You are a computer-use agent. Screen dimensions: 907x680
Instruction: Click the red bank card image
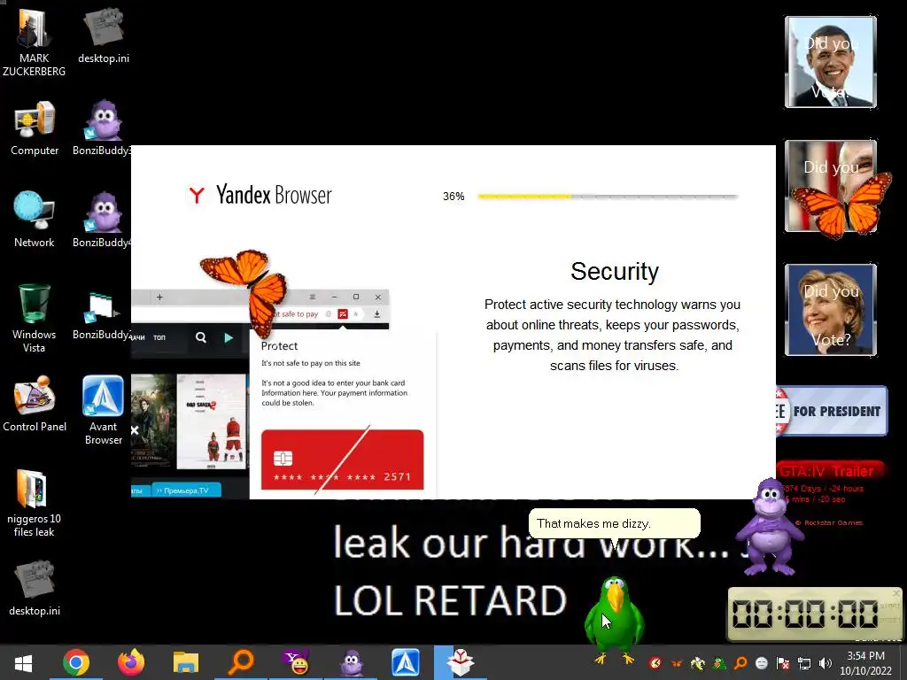[x=343, y=460]
